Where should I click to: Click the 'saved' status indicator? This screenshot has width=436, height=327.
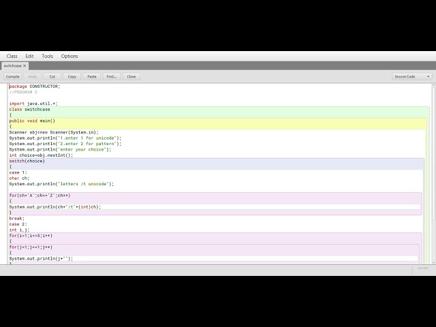pos(422,268)
